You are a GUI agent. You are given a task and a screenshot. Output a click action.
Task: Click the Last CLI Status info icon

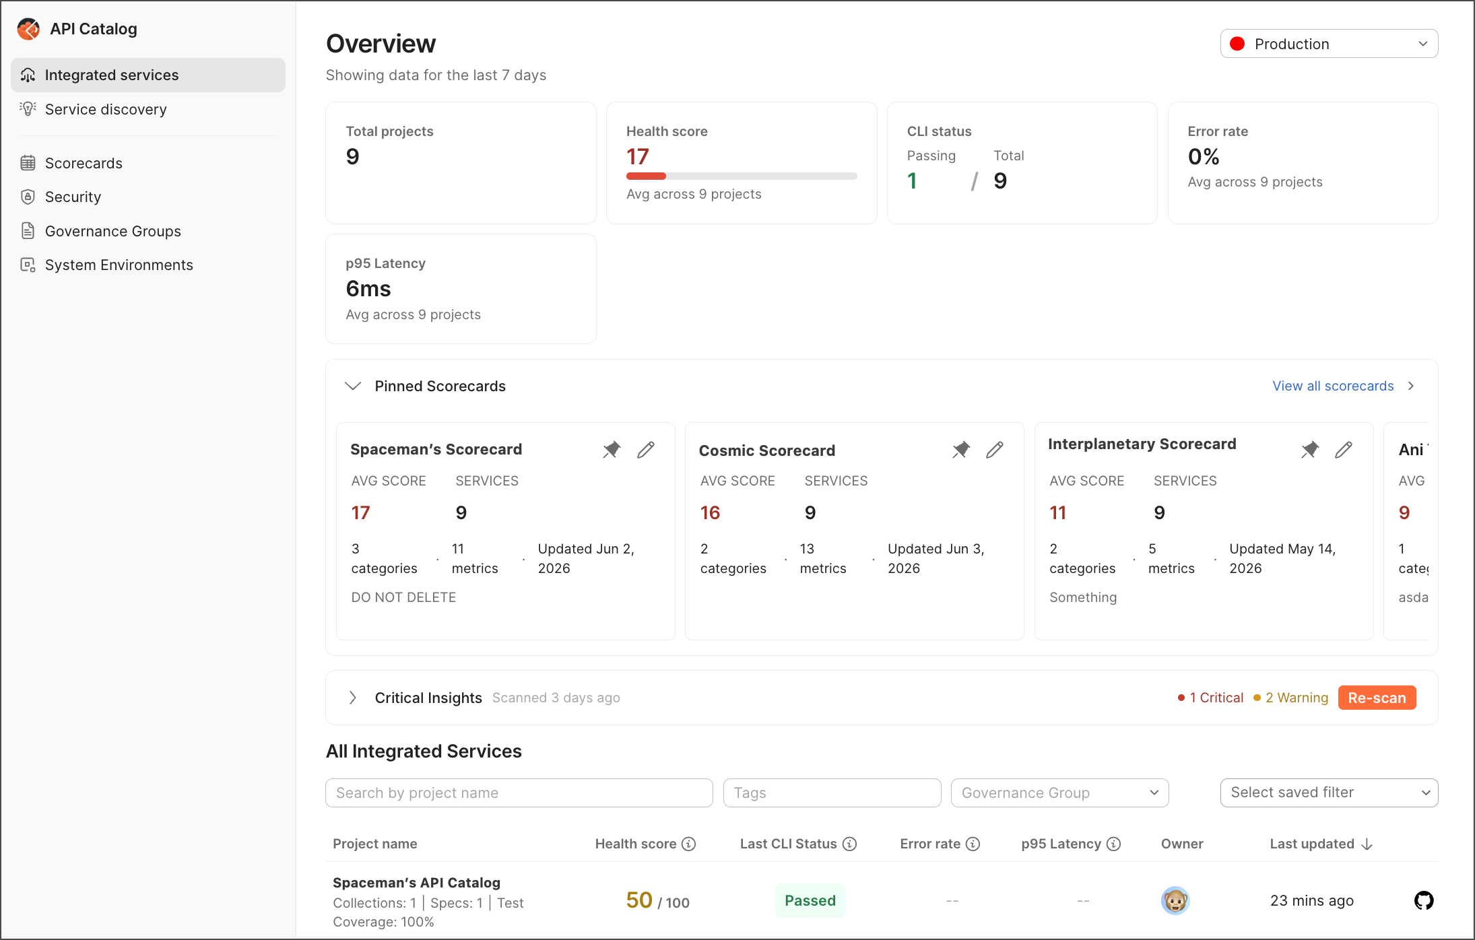(850, 844)
